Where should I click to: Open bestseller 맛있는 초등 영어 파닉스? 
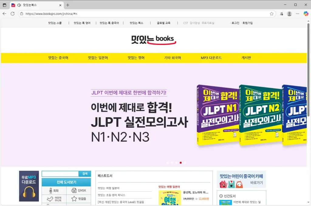tap(111, 195)
